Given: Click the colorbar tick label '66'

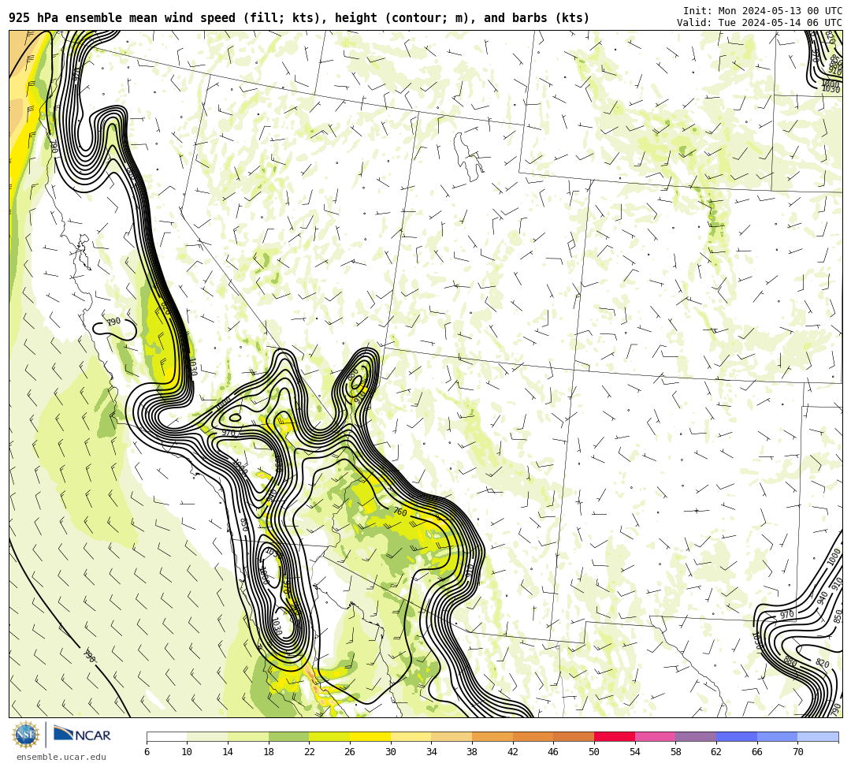Looking at the screenshot, I should pos(757,752).
